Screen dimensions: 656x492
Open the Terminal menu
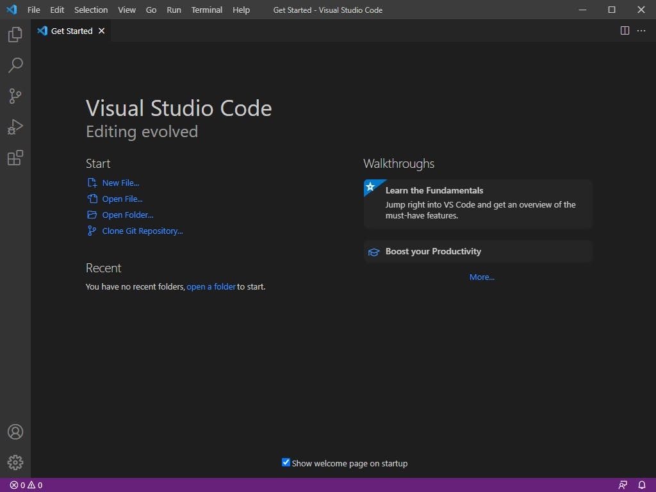pos(206,10)
